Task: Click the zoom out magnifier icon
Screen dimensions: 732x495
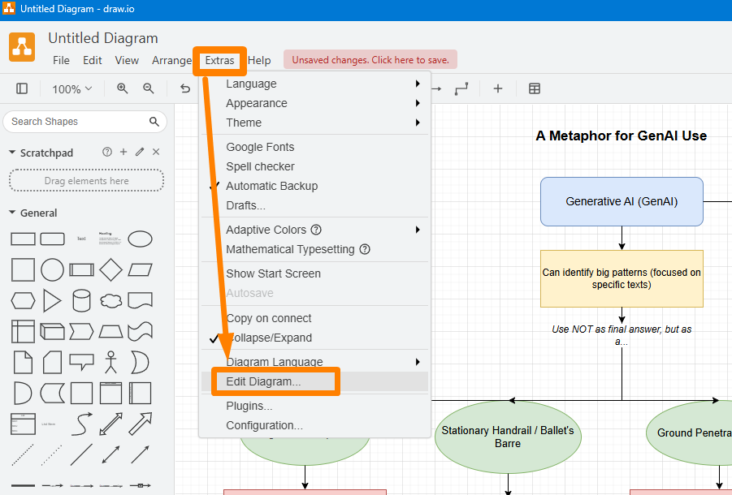Action: click(x=149, y=88)
